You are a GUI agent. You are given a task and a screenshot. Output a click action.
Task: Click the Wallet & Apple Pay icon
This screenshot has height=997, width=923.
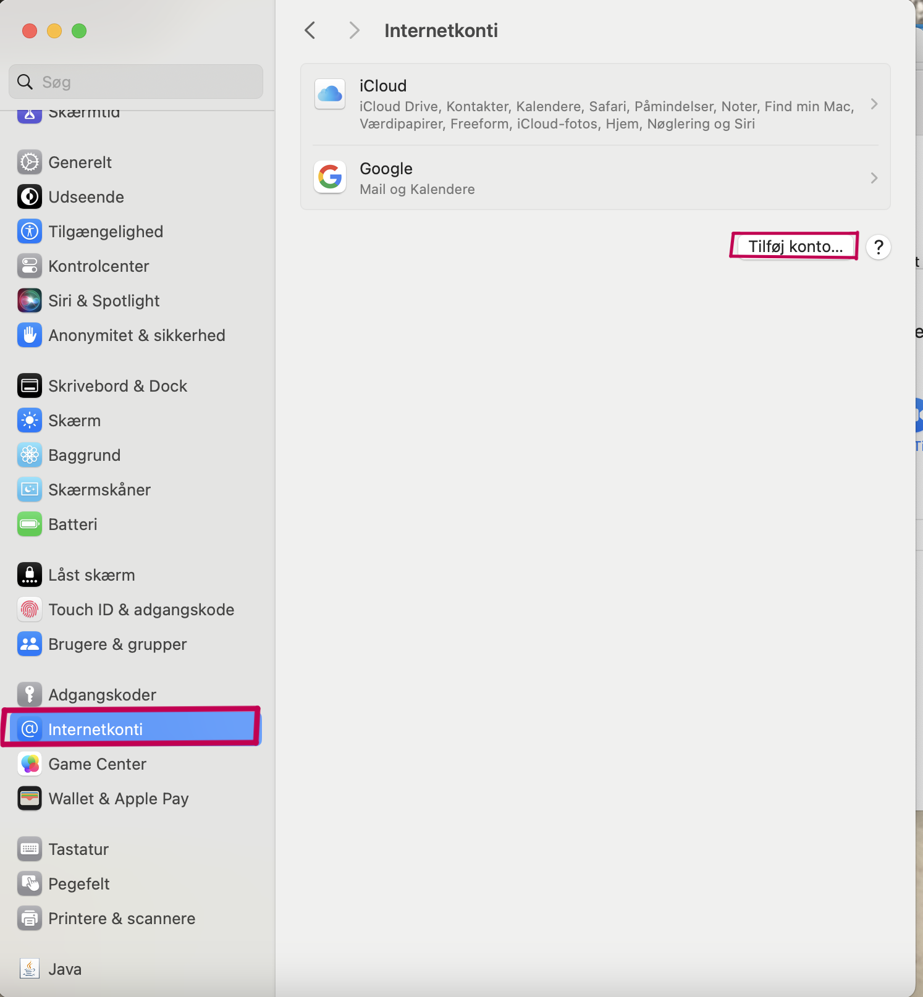30,798
